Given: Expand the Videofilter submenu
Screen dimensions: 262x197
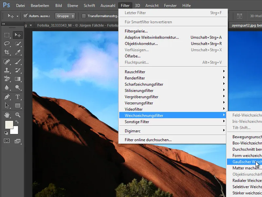Looking at the screenshot, I should [173, 109].
